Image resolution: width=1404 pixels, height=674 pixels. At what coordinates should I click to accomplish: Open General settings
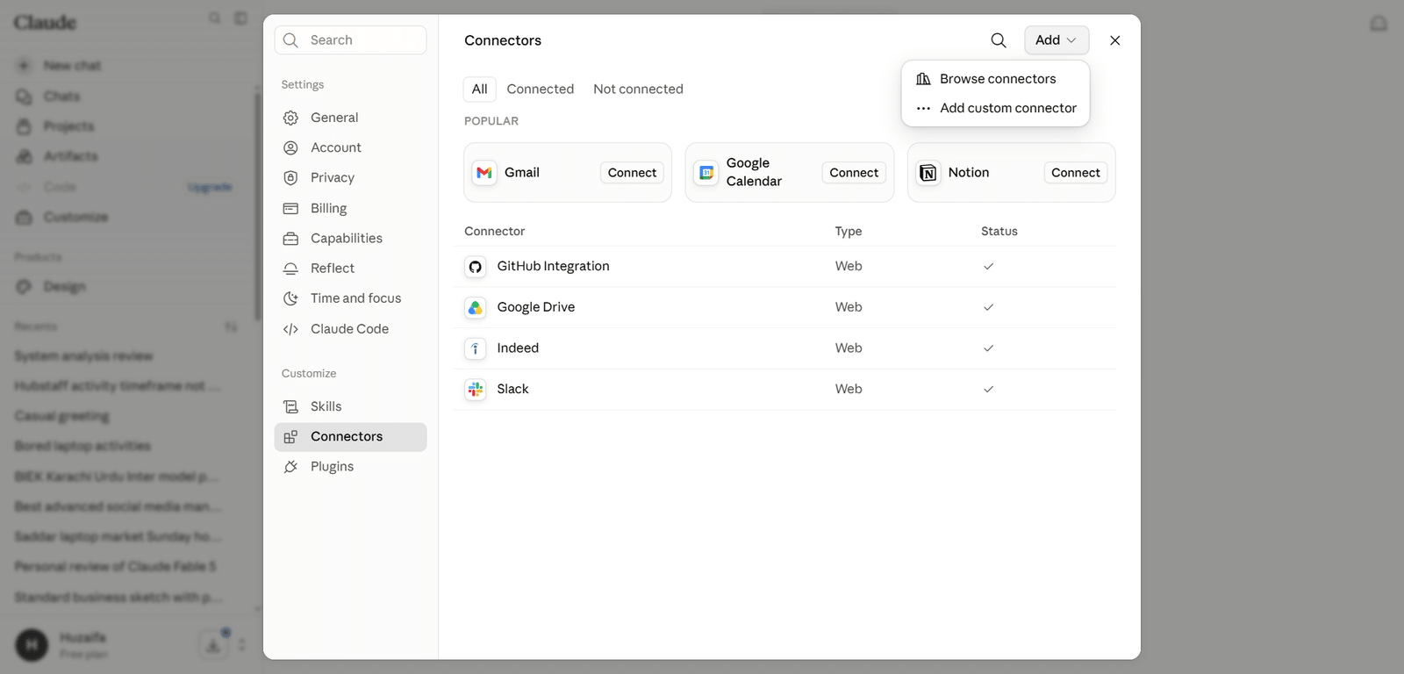click(x=350, y=118)
